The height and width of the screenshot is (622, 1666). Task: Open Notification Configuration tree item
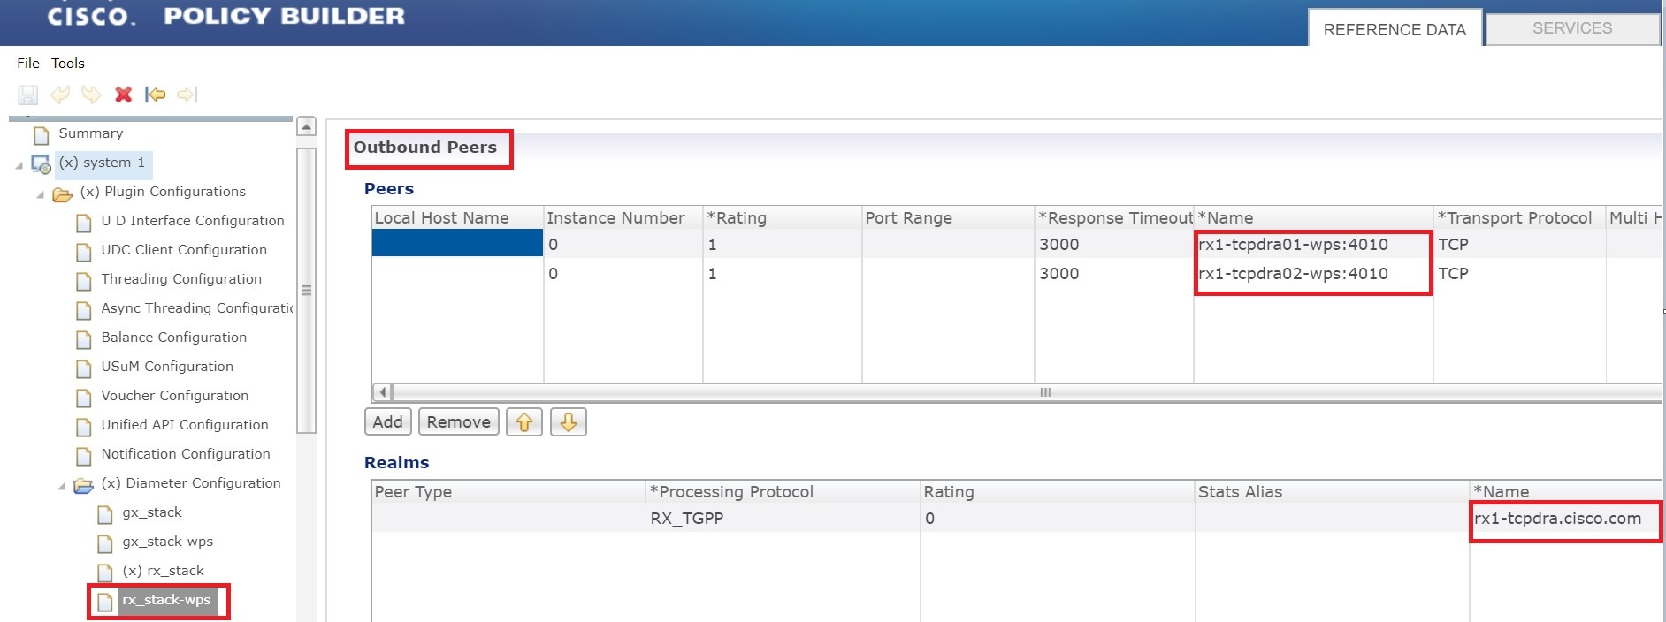point(186,454)
